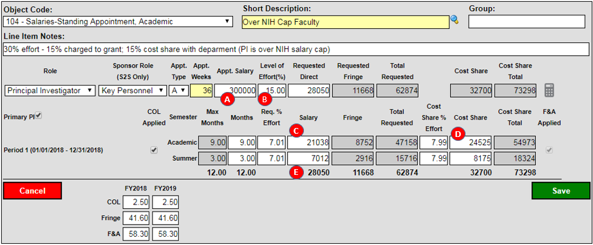Click the Academic Cost Share field 24525

[x=471, y=143]
